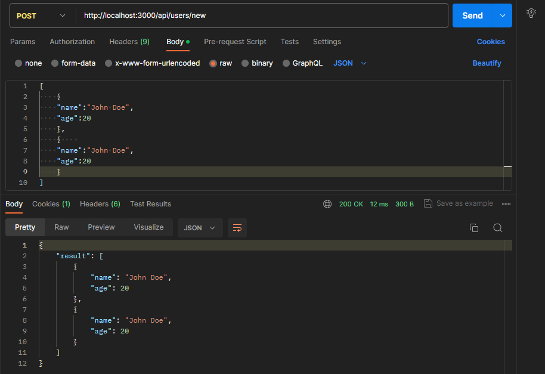
Task: Toggle the wrap lines icon in response toolbar
Action: point(237,228)
